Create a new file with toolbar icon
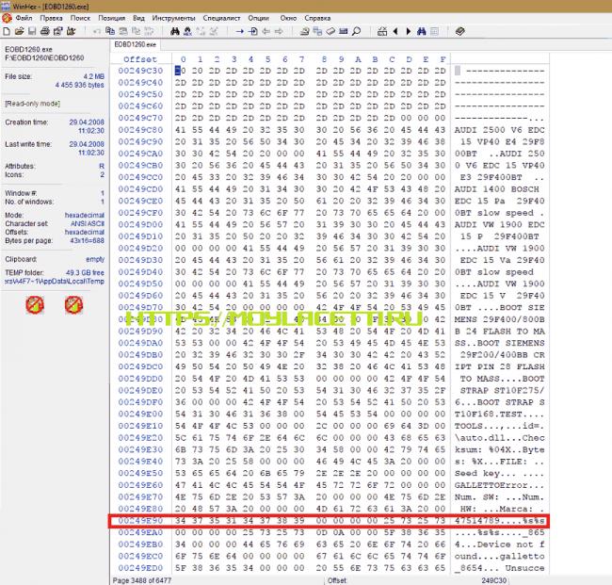The height and width of the screenshot is (585, 612). pyautogui.click(x=7, y=31)
